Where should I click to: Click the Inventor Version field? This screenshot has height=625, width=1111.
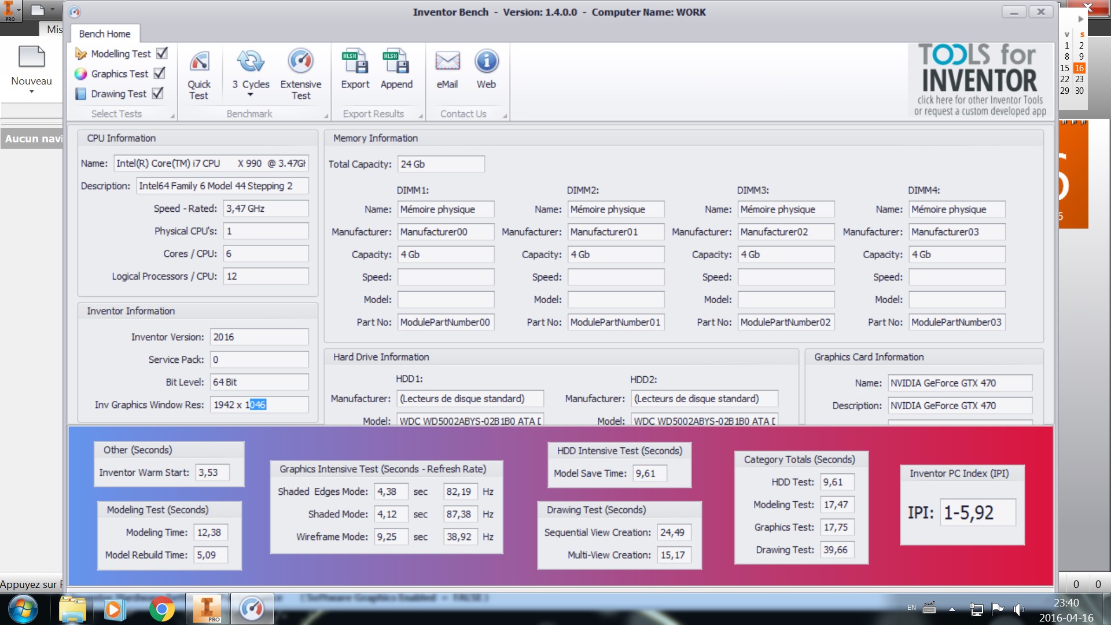[x=259, y=337]
